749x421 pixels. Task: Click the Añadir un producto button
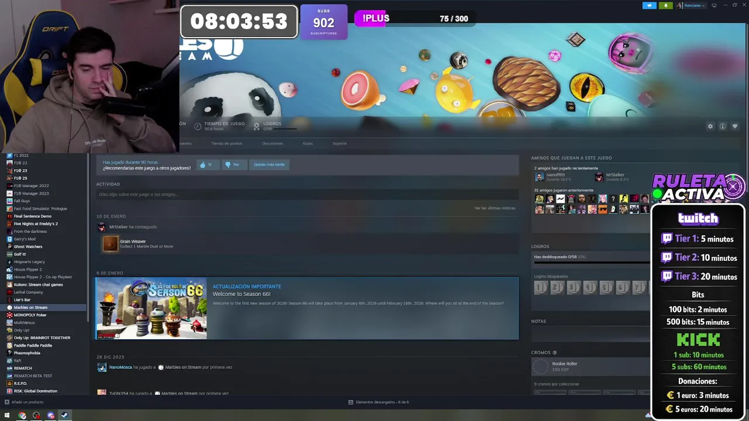[24, 402]
